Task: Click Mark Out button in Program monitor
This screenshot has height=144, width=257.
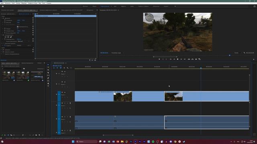Action: coord(166,59)
